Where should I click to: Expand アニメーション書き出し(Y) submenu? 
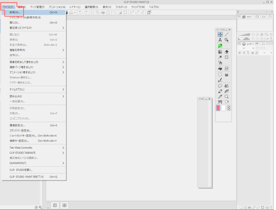[33, 72]
